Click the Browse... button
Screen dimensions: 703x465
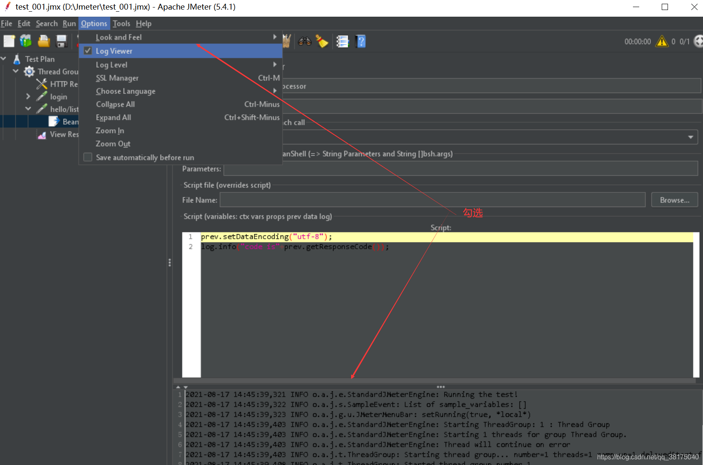[x=675, y=200]
